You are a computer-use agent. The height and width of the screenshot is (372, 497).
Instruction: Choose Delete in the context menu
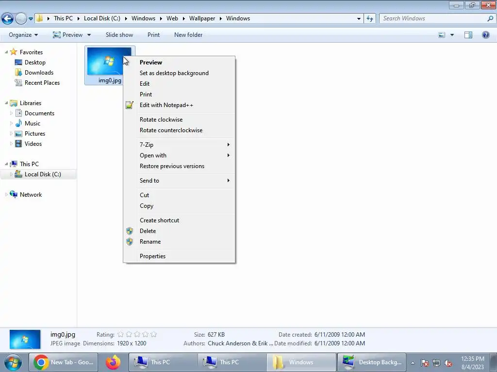(x=179, y=231)
